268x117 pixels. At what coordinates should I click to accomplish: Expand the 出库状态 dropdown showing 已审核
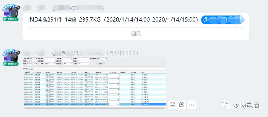(x=67, y=64)
